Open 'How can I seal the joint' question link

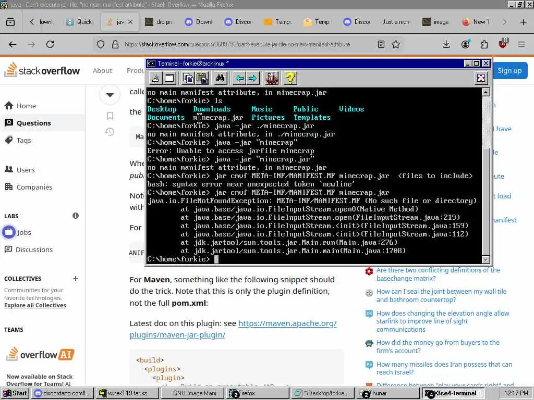(441, 296)
